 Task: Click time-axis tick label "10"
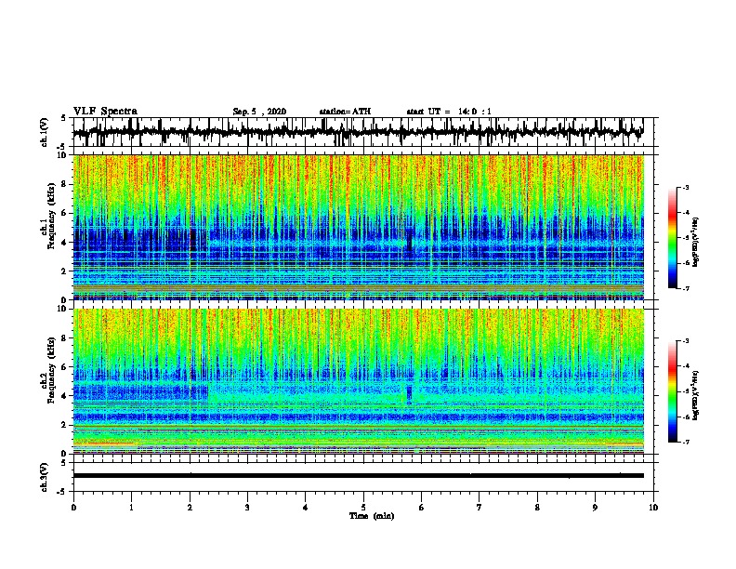click(653, 507)
